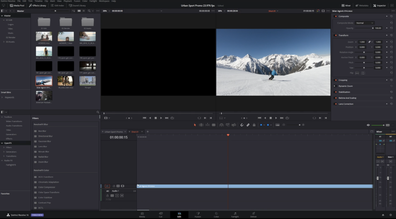
Task: Toggle timeline Snapping magnet icon
Action: pyautogui.click(x=242, y=125)
